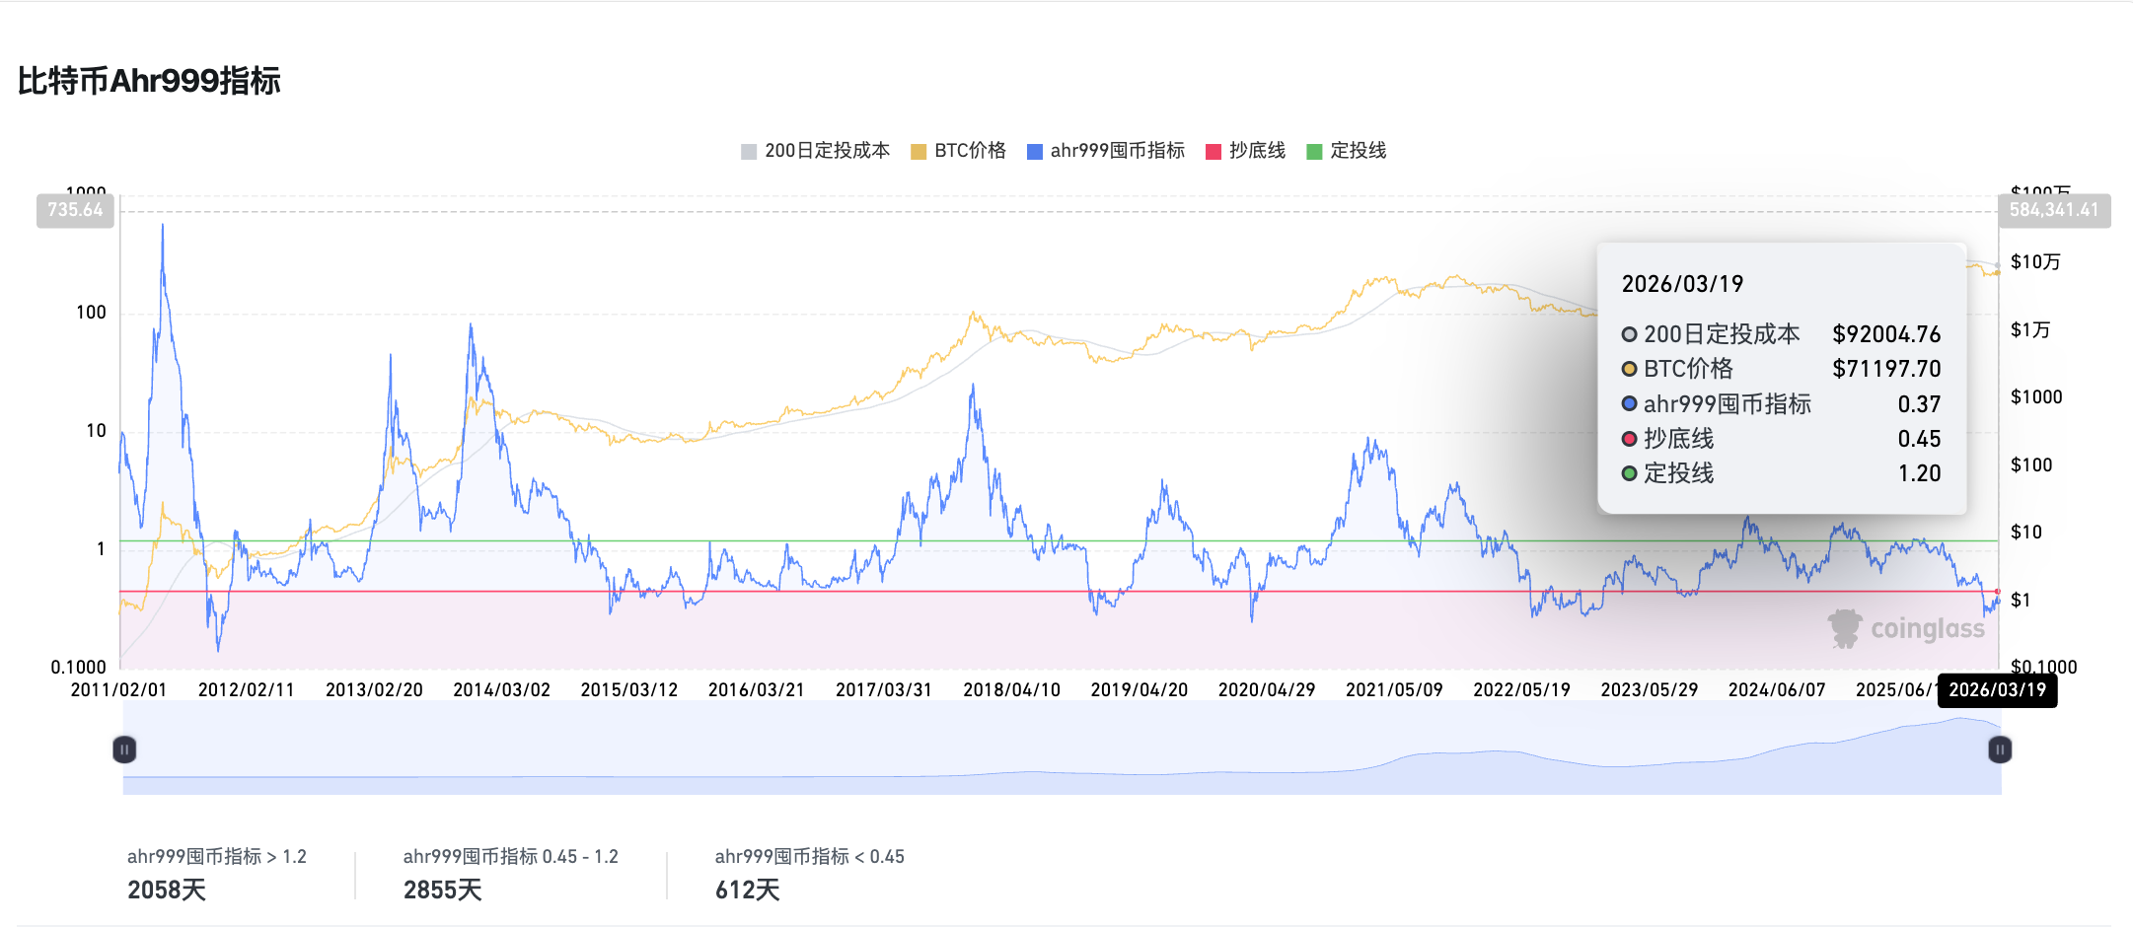Click the gray dot beside 200日定投成本 in tooltip
The image size is (2133, 927).
tap(1628, 334)
